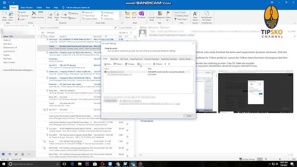Click the Repair account button
Viewport: 297px width, 167px height.
pos(118,64)
